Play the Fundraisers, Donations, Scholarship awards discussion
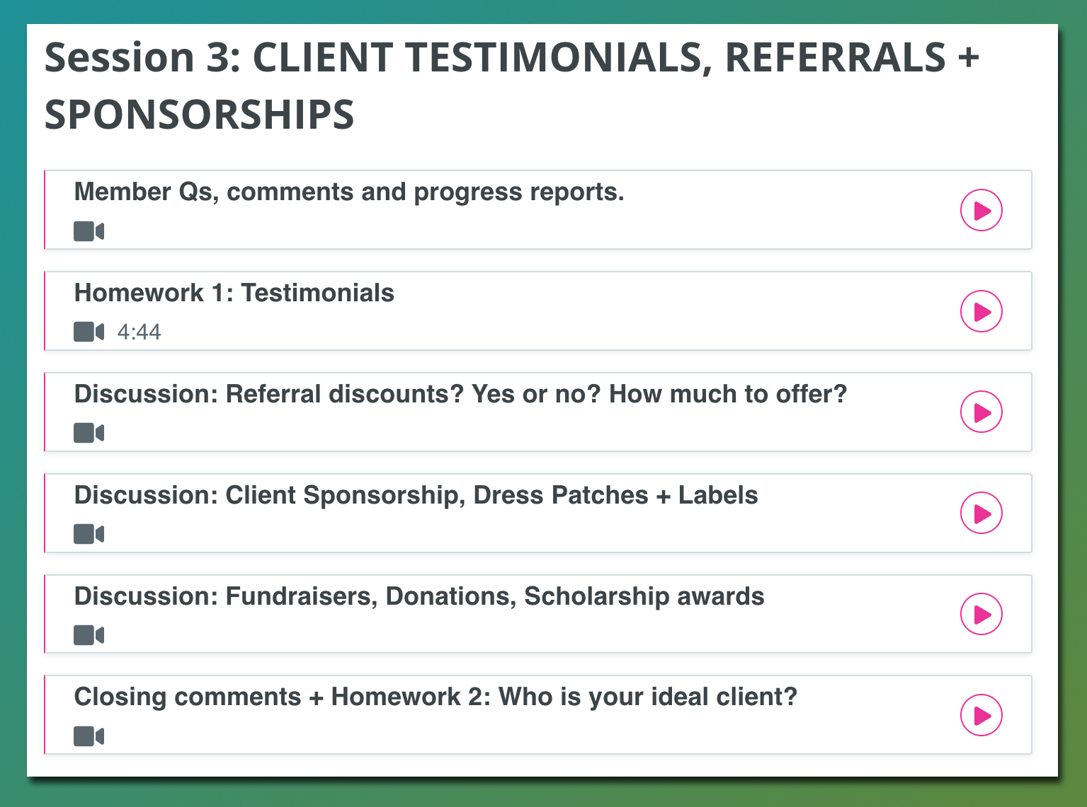Viewport: 1087px width, 807px height. (981, 615)
